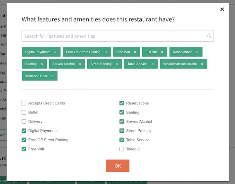Enable the Buffet checkbox

click(x=24, y=112)
